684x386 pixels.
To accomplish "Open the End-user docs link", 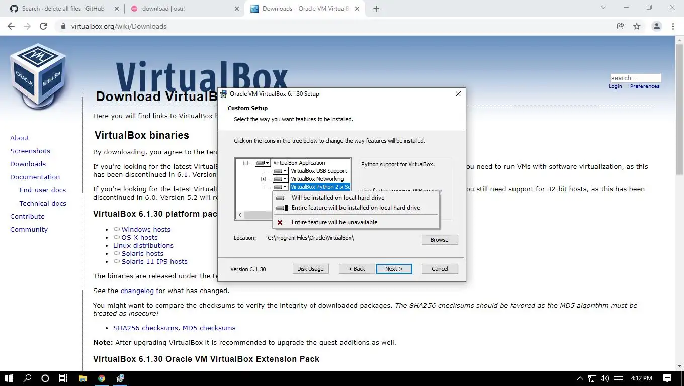I will tap(43, 190).
